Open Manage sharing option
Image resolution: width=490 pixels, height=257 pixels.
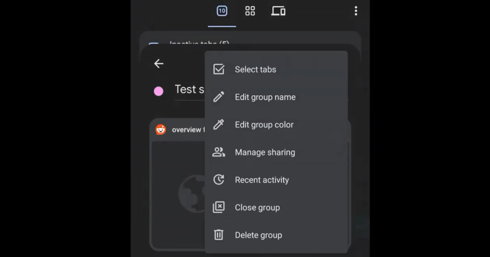[276, 152]
